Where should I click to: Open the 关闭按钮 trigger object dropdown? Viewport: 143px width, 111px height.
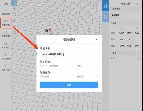(x=56, y=76)
